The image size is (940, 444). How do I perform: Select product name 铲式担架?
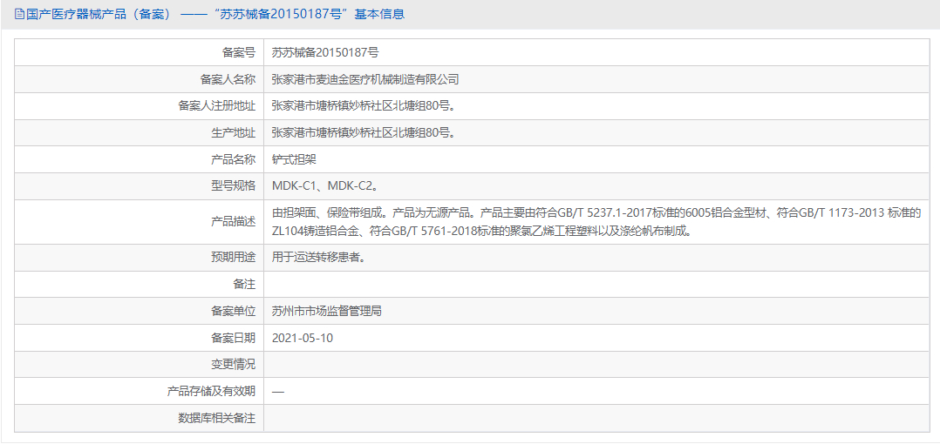294,159
